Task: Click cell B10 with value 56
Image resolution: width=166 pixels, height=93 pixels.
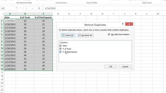Action: 25,48
